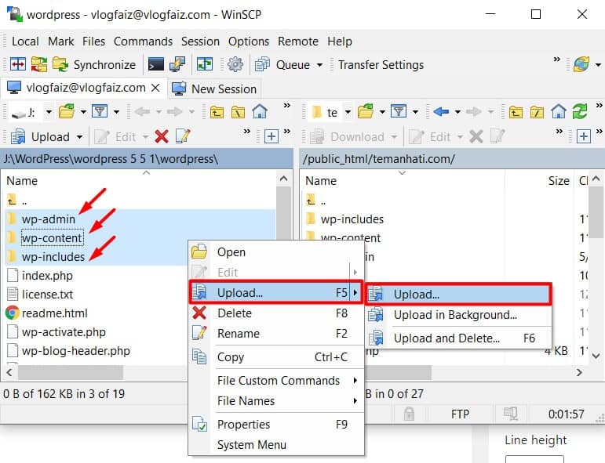605x463 pixels.
Task: Click the Preferences gear icon
Action: 235,64
